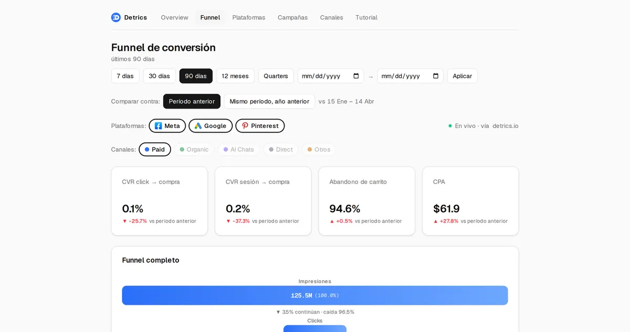Go to the Plataformas tab
This screenshot has height=332, width=630.
click(249, 17)
